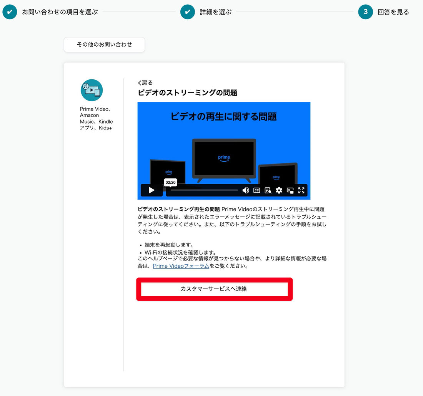The width and height of the screenshot is (423, 396).
Task: Click the 02:20 video duration tooltip
Action: click(x=170, y=183)
